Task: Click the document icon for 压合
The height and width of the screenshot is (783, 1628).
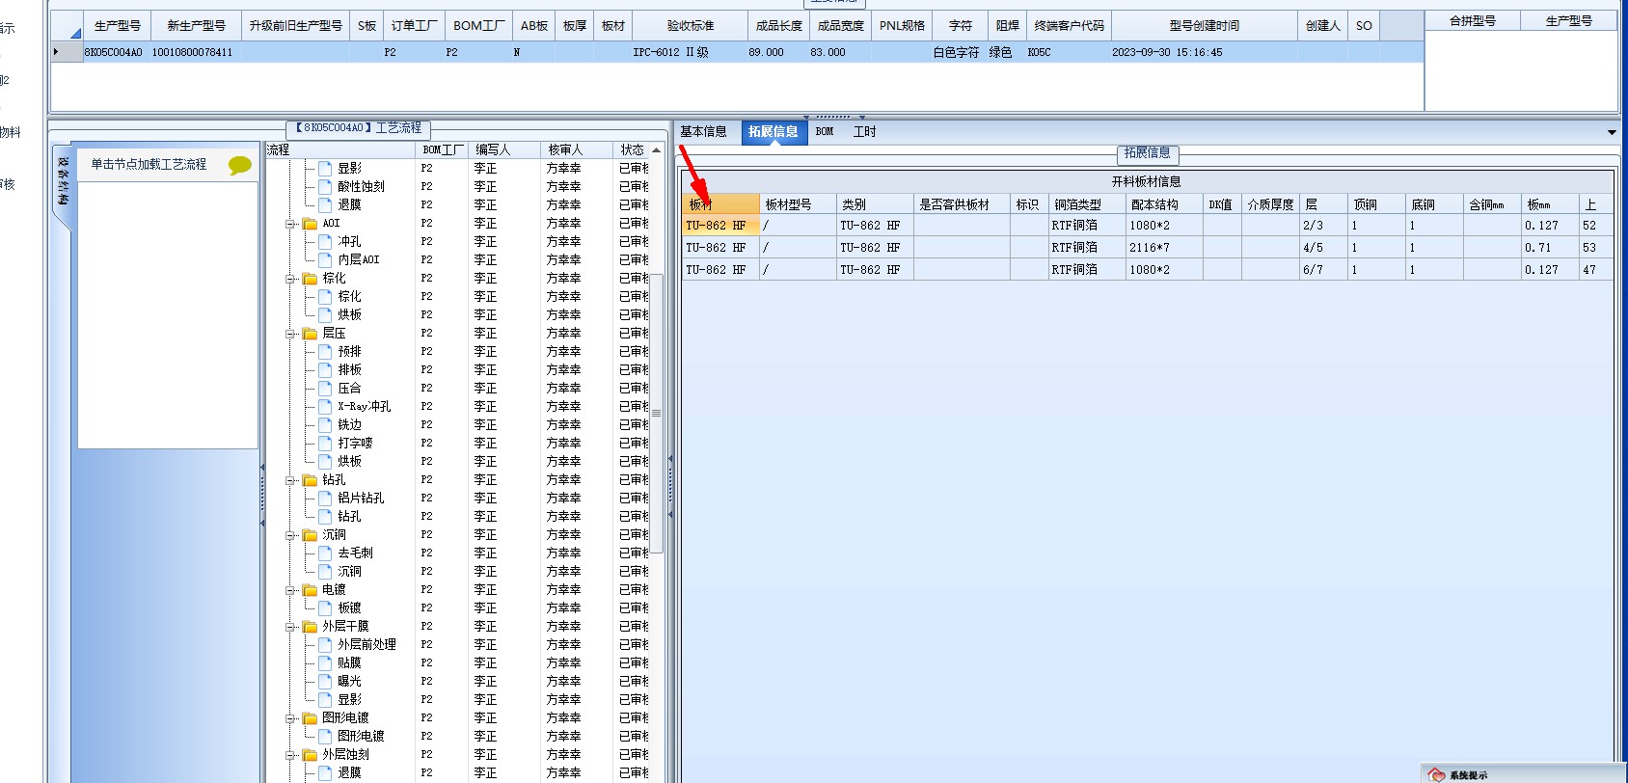Action: click(x=325, y=388)
